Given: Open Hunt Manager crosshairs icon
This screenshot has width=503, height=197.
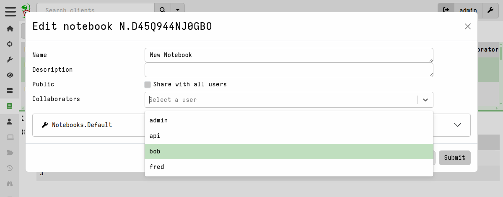Looking at the screenshot, I should tap(10, 44).
